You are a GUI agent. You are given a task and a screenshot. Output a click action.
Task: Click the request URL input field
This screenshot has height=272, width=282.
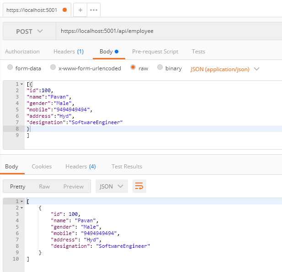click(169, 31)
